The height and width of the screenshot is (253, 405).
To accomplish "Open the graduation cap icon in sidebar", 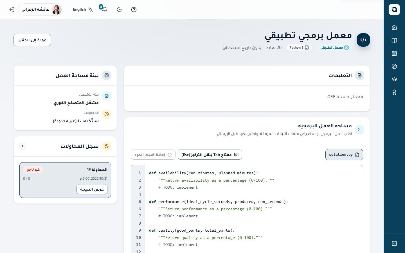I will pyautogui.click(x=394, y=79).
